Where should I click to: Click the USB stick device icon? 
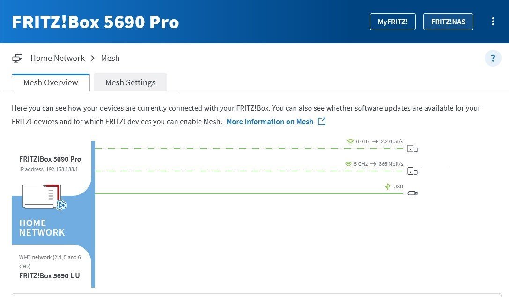(412, 193)
